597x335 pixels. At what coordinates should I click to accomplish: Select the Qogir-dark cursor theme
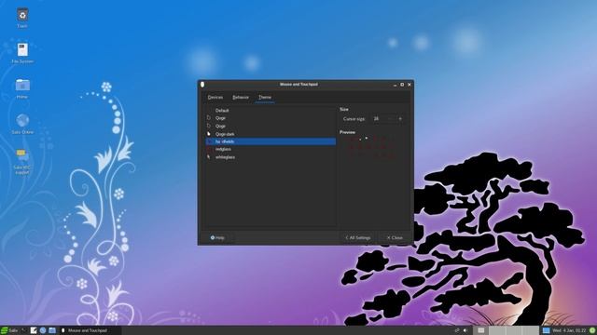point(271,134)
